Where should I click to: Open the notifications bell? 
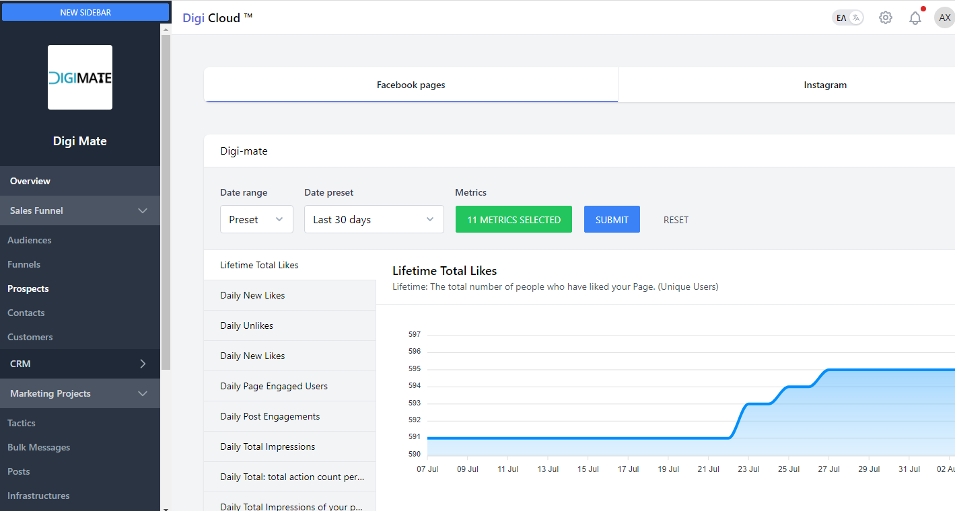point(915,18)
